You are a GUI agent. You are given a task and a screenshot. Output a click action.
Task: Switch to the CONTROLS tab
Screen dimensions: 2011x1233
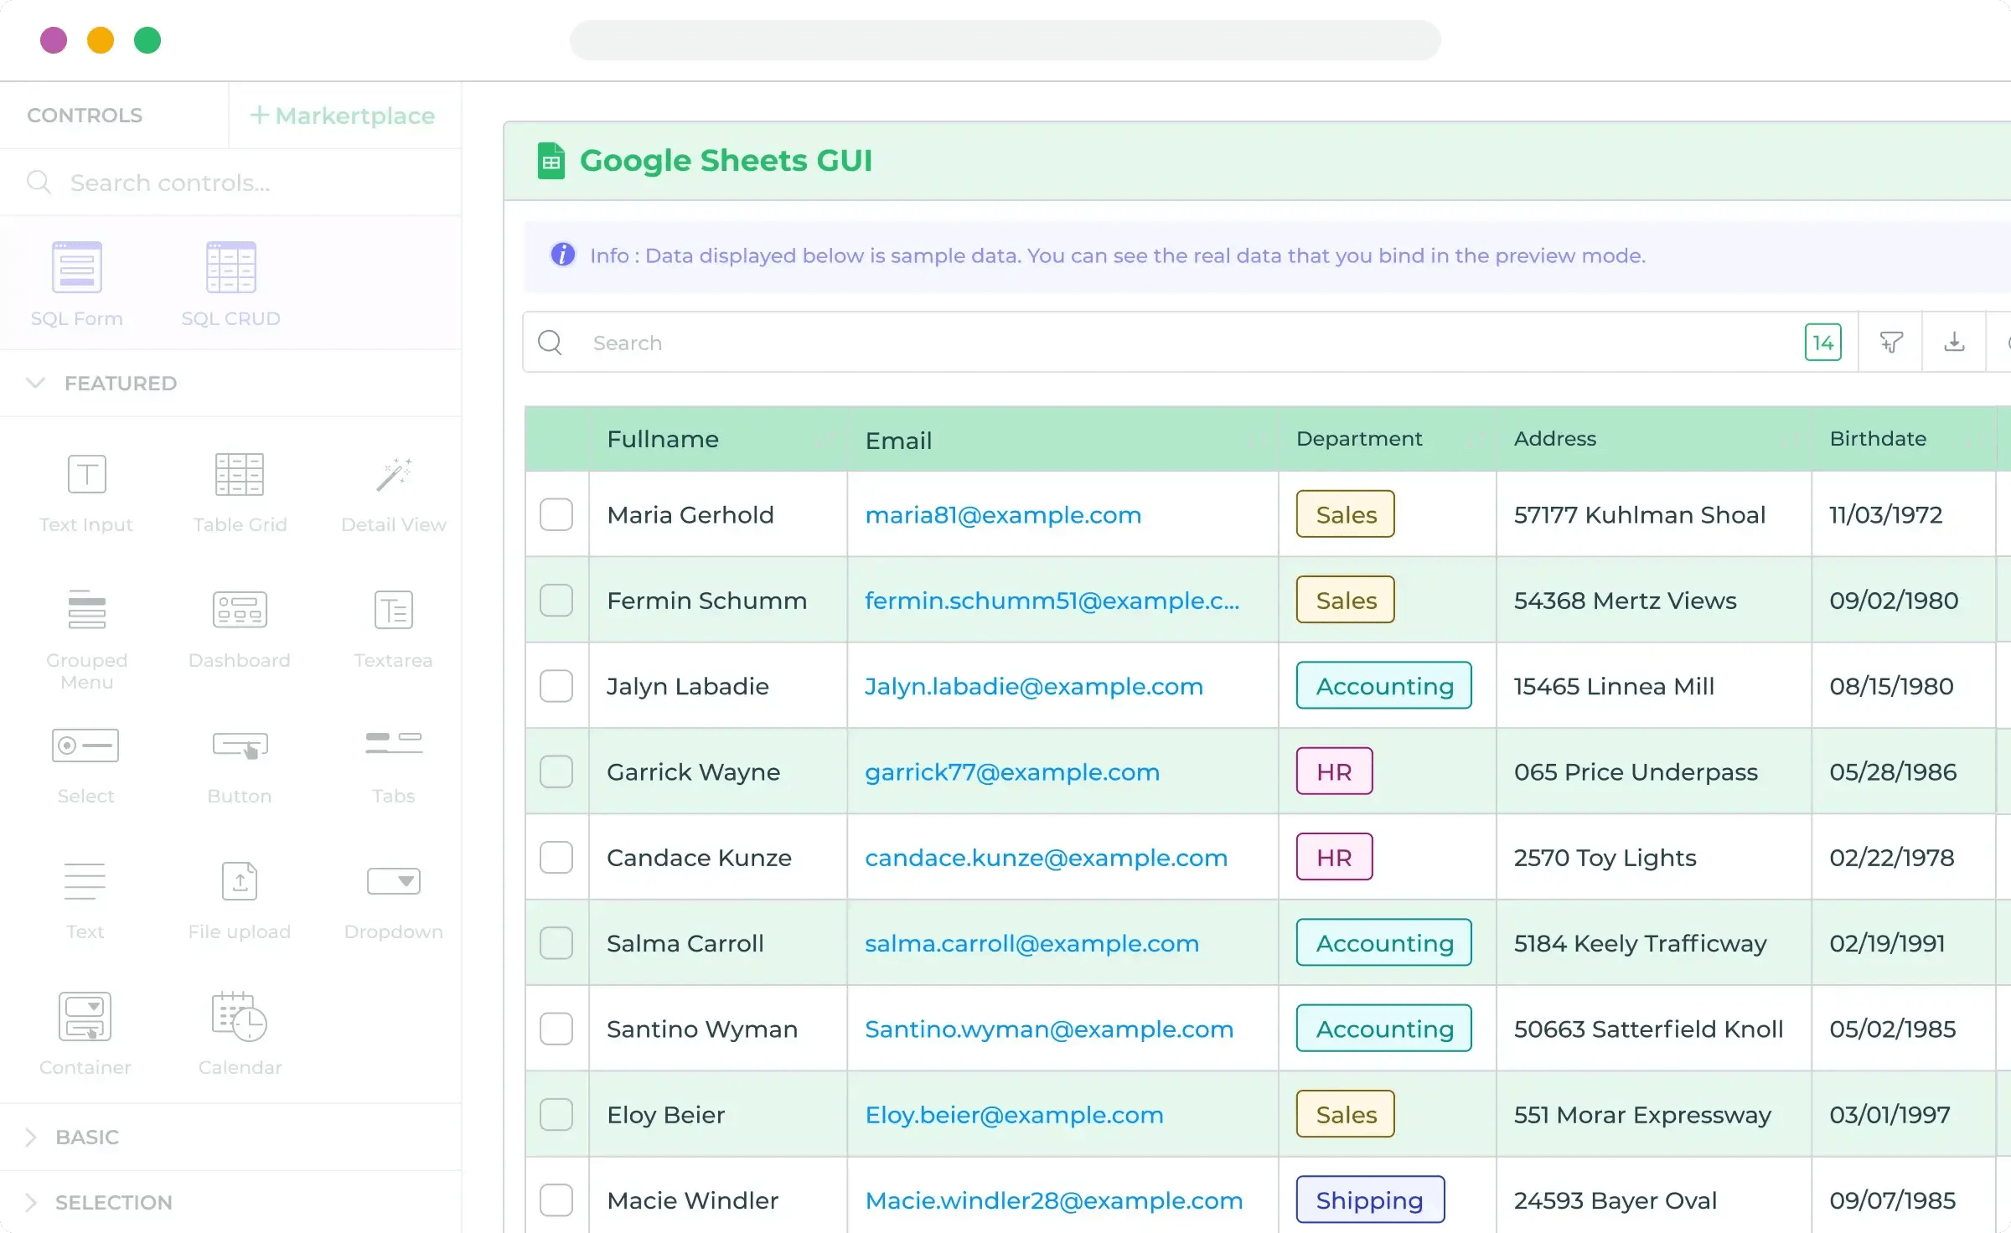tap(85, 115)
